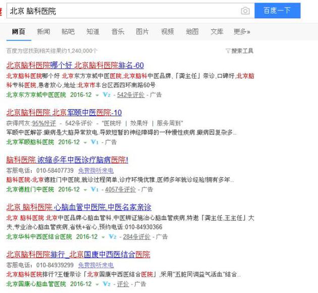Click the 服务周到 review tag
Image resolution: width=318 pixels, height=293 pixels.
click(169, 123)
